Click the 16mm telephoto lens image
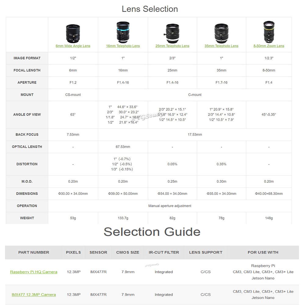The image size is (305, 305). (123, 32)
